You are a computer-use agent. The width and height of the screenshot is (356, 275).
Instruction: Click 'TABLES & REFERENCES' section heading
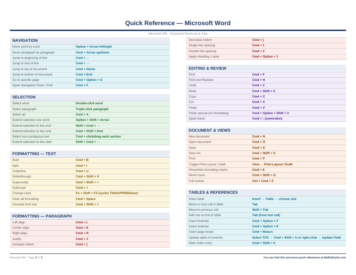pyautogui.click(x=213, y=192)
